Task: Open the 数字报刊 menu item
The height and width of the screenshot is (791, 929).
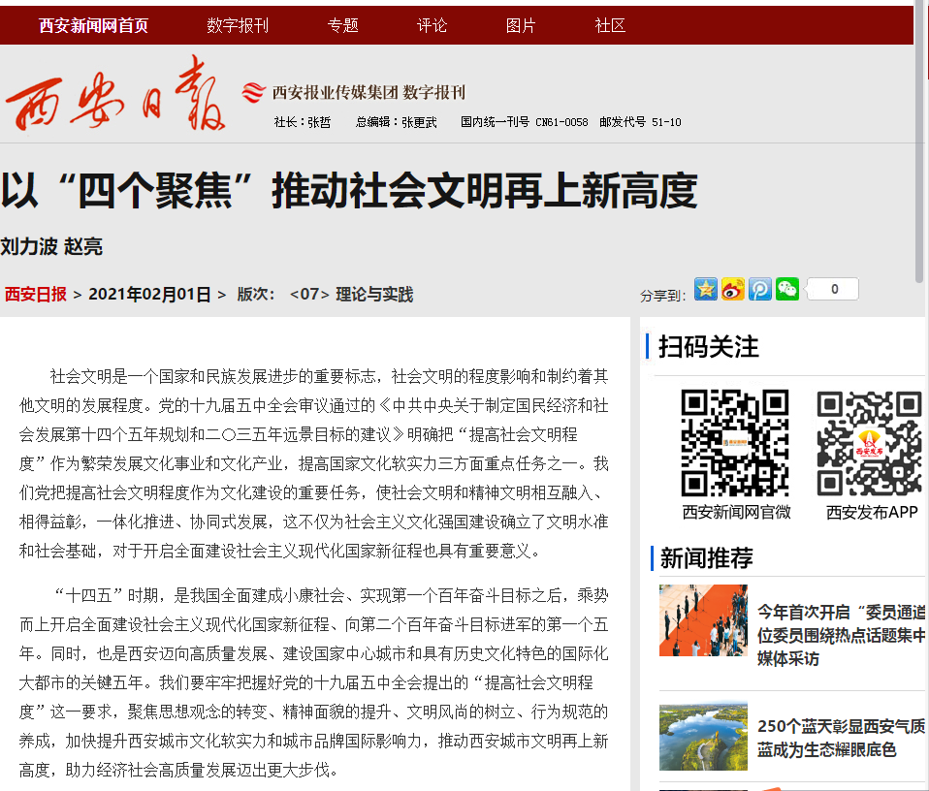Action: (238, 25)
